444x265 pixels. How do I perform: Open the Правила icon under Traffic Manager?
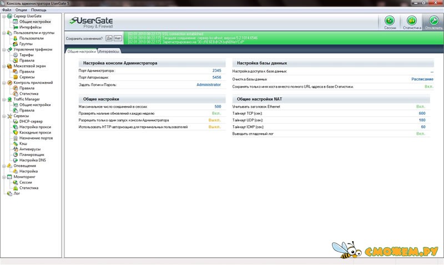click(x=16, y=110)
